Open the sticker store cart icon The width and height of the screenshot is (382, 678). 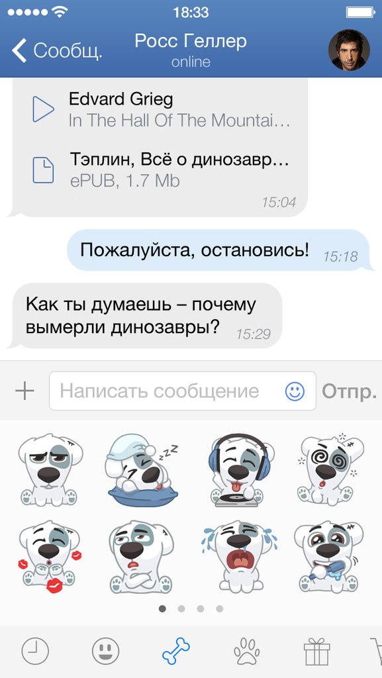376,652
